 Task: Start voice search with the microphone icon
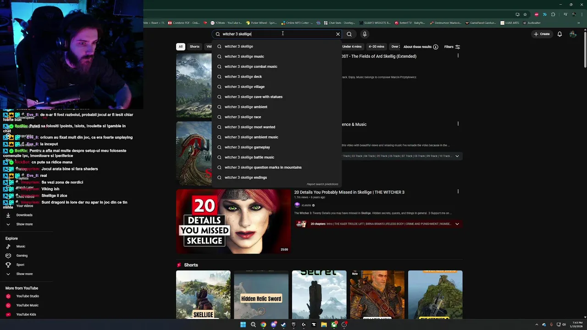pos(365,34)
